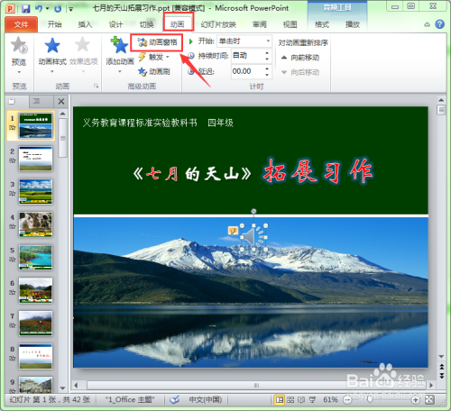Click the Undo arrow icon
The width and height of the screenshot is (451, 411).
(x=39, y=8)
